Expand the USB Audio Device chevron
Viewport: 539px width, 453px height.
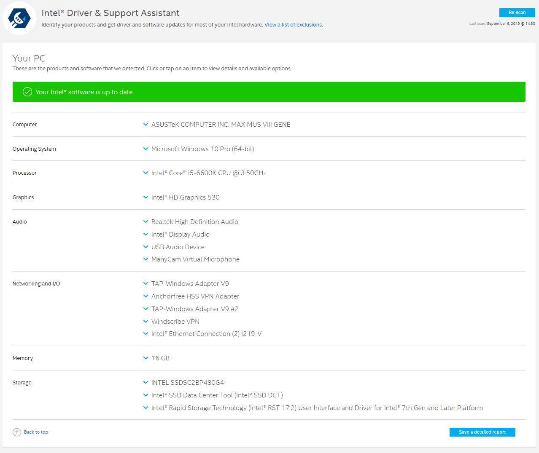[x=146, y=247]
